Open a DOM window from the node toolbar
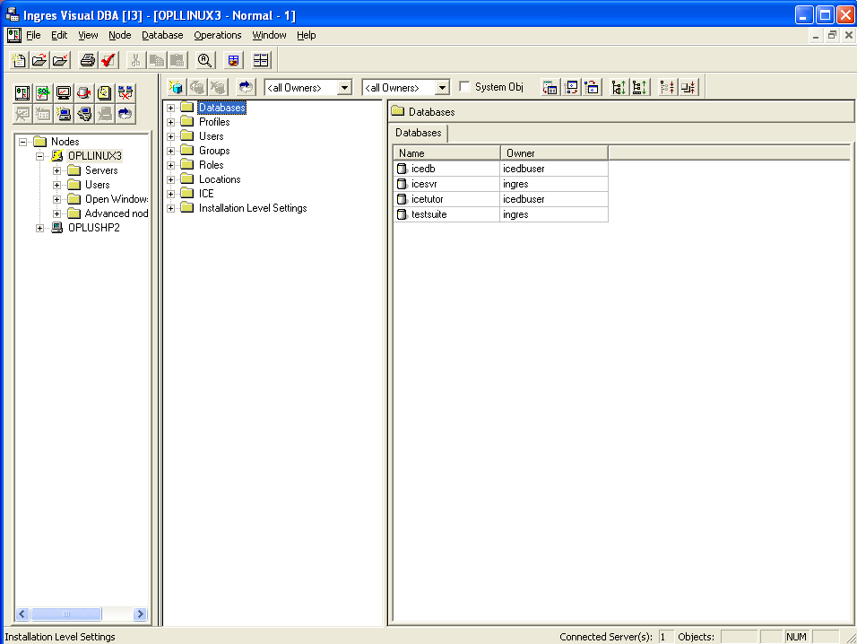 click(22, 93)
